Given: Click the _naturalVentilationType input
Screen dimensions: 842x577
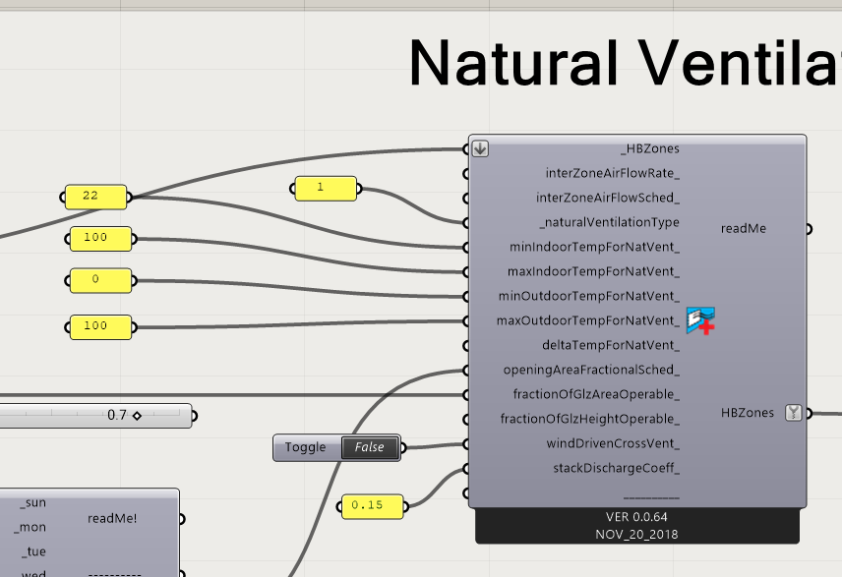Looking at the screenshot, I should click(x=610, y=222).
